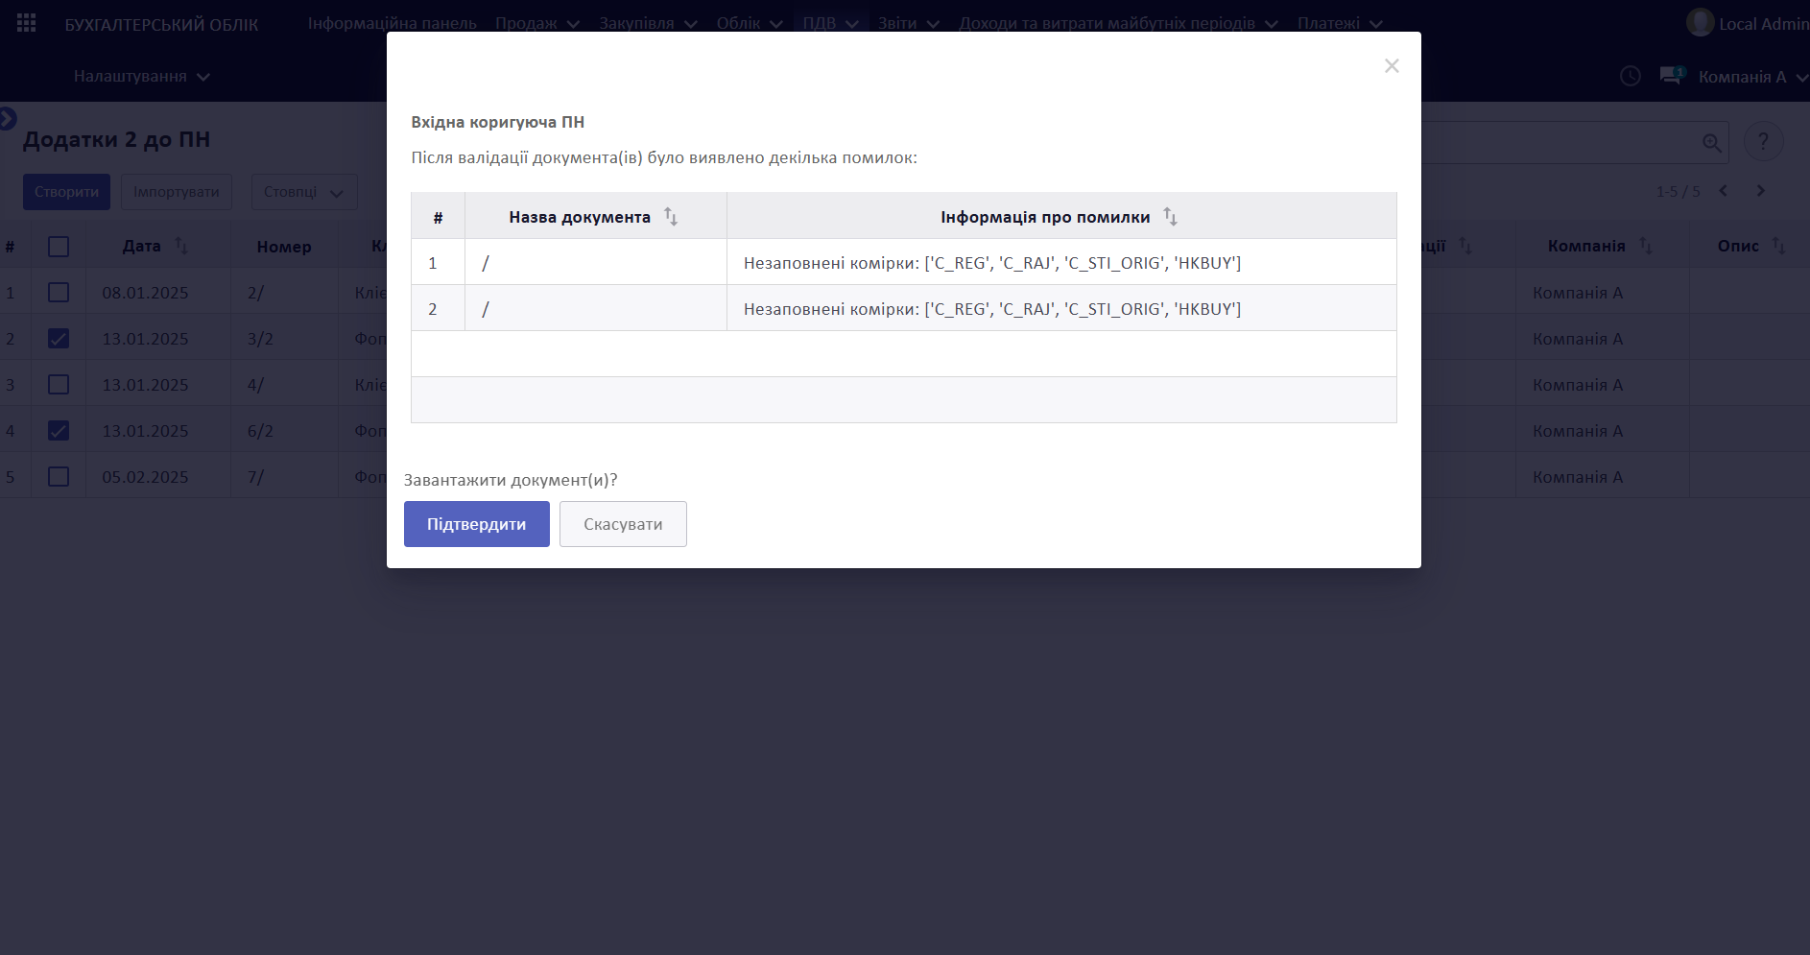
Task: Open the Облік dropdown menu
Action: click(x=750, y=23)
